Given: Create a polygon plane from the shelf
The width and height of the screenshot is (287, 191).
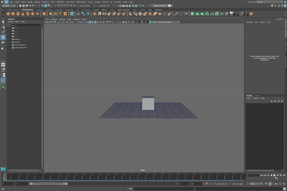Looking at the screenshot, I should coord(33,14).
